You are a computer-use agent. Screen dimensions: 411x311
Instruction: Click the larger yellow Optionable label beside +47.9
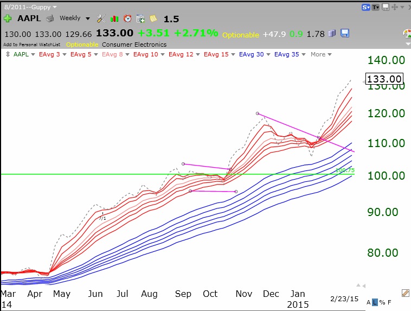pyautogui.click(x=241, y=35)
